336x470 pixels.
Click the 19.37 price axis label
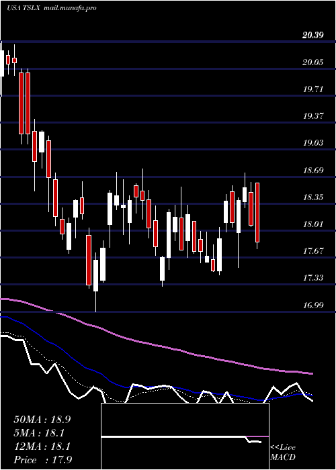pos(313,116)
